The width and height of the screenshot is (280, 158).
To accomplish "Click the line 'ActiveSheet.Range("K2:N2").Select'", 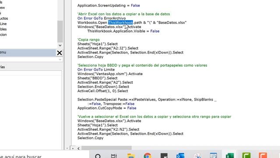I will tap(108, 129).
